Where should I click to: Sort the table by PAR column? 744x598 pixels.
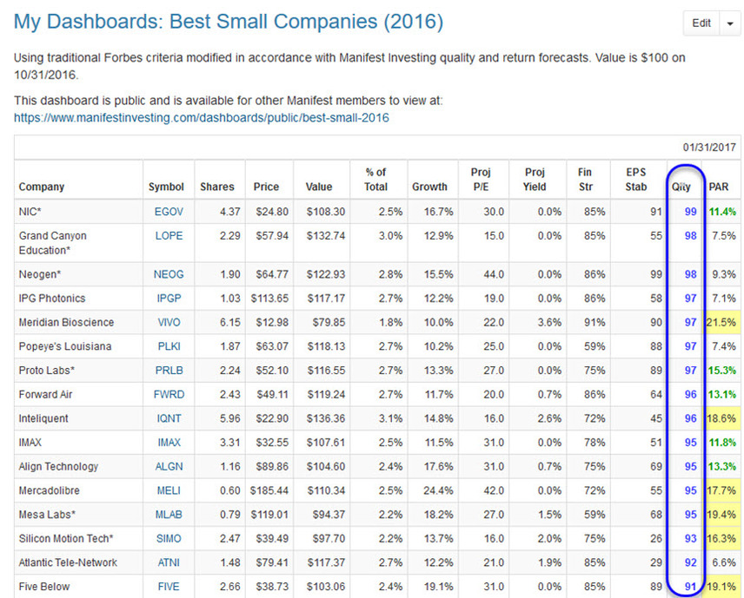tap(720, 186)
